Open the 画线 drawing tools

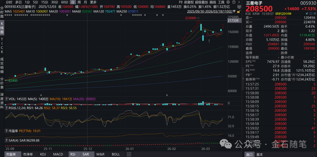point(213,2)
